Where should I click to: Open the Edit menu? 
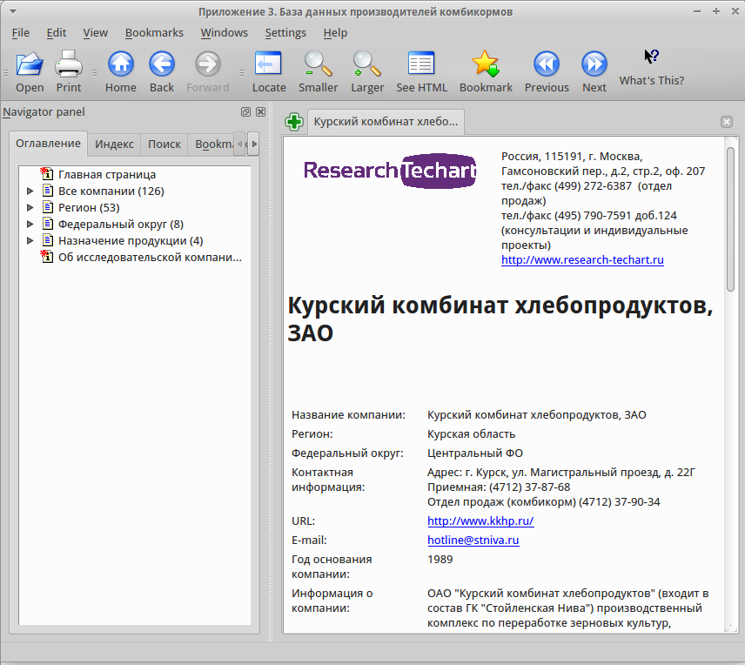point(56,33)
